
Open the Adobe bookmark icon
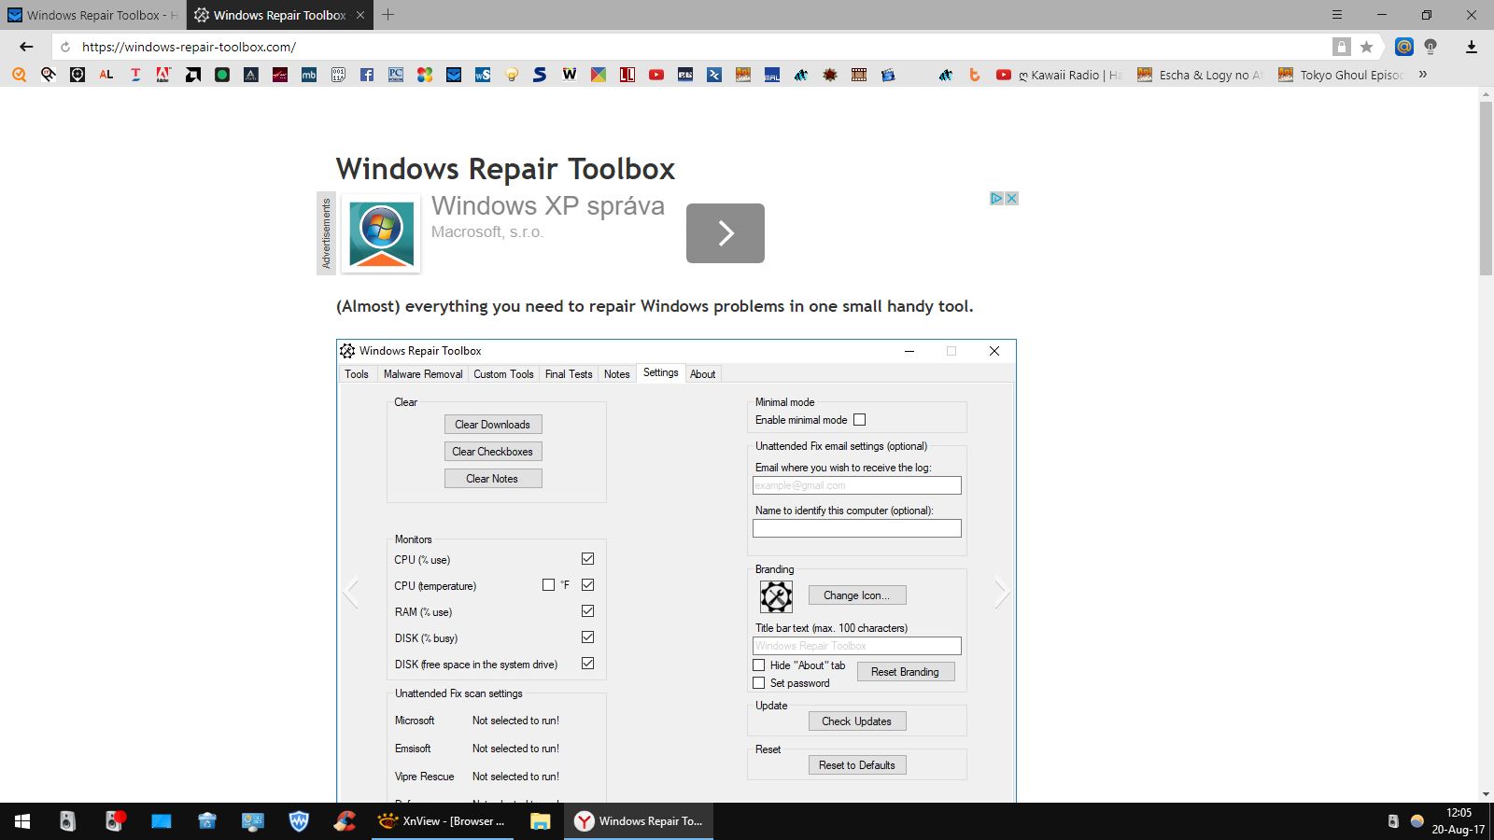click(164, 75)
